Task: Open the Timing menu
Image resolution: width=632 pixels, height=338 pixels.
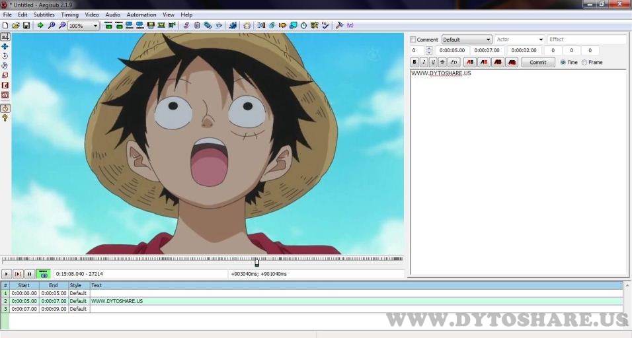Action: pyautogui.click(x=69, y=15)
